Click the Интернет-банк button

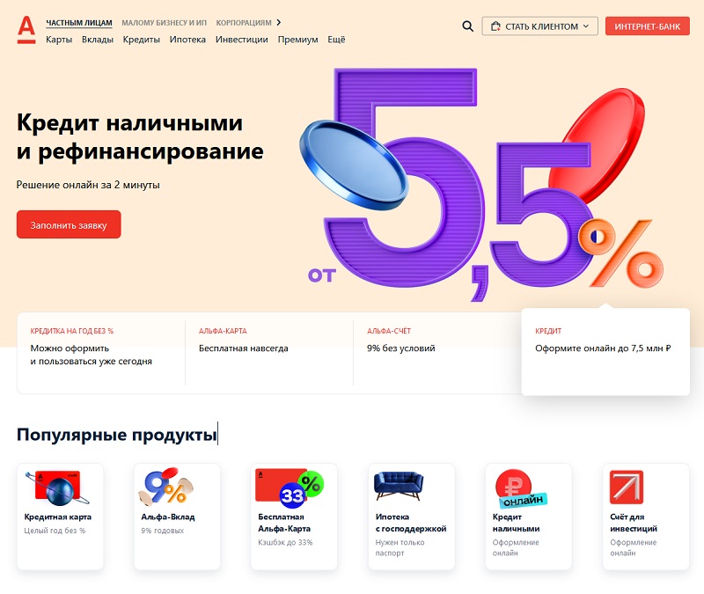647,26
